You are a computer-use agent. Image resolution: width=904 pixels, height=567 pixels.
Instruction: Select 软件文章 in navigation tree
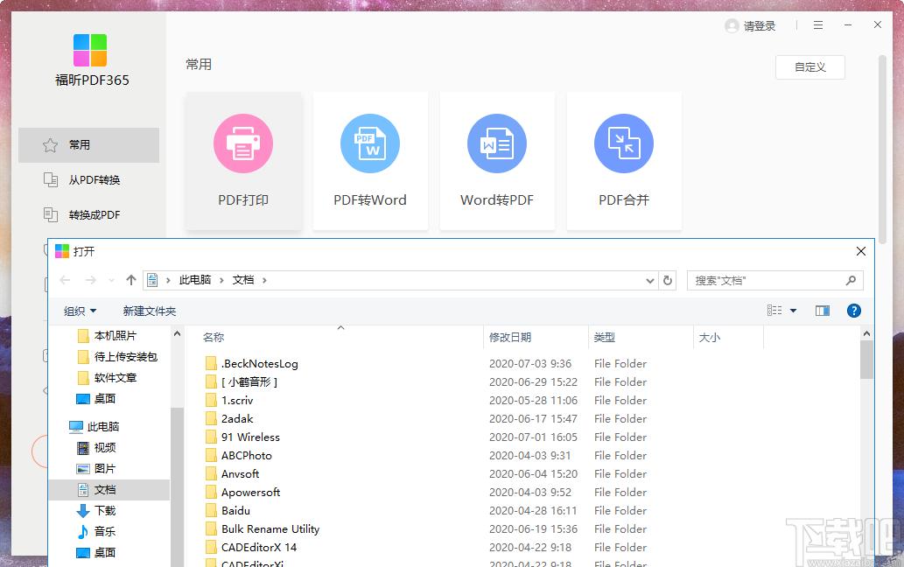click(116, 378)
